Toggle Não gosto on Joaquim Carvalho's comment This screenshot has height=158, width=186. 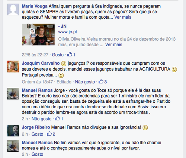pyautogui.click(x=85, y=82)
